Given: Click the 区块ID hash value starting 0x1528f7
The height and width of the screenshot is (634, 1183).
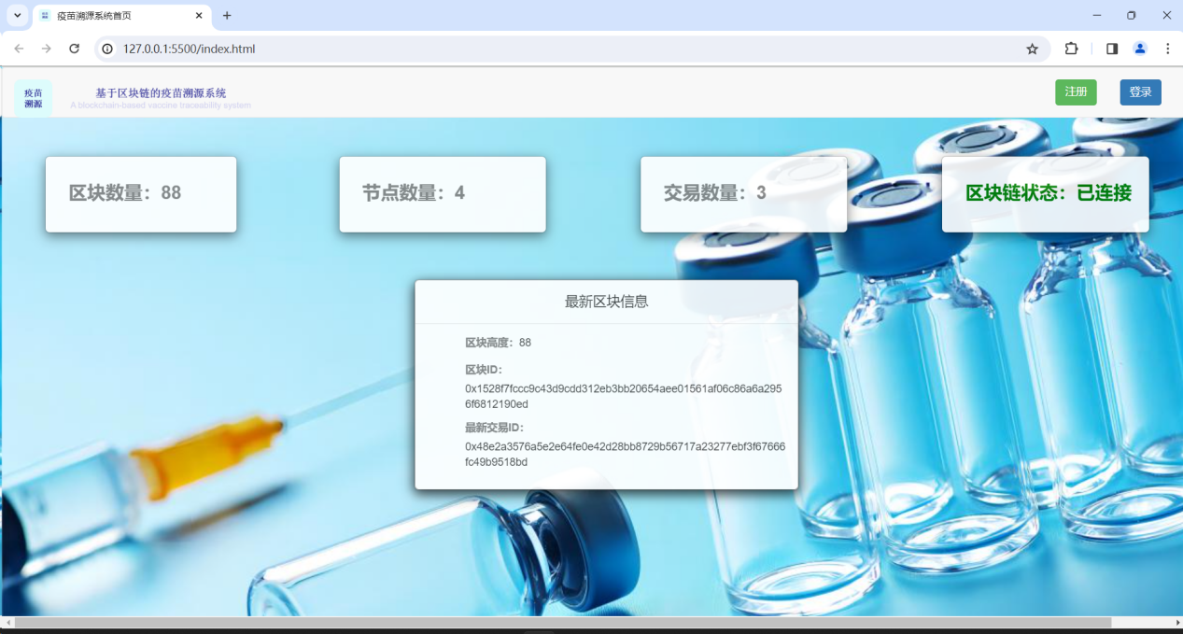Looking at the screenshot, I should point(624,396).
